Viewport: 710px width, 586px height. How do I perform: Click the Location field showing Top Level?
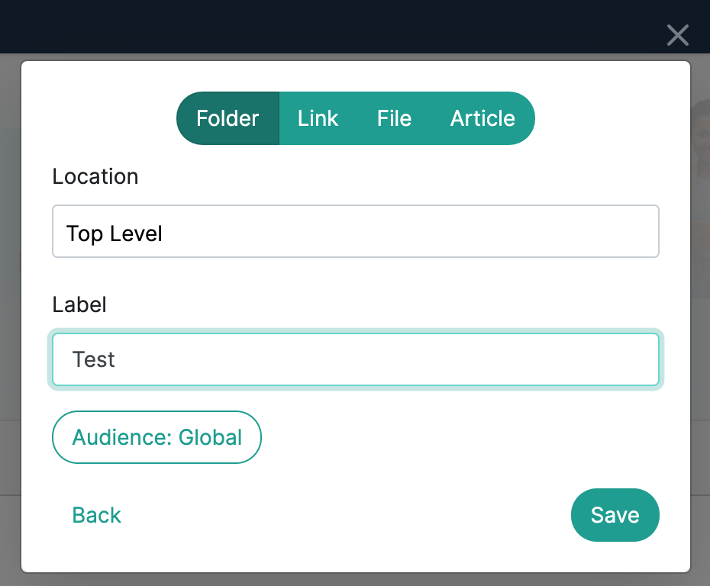point(355,231)
